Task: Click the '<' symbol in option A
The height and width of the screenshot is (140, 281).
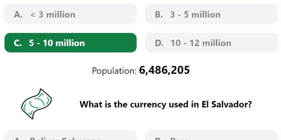Action: pyautogui.click(x=33, y=15)
